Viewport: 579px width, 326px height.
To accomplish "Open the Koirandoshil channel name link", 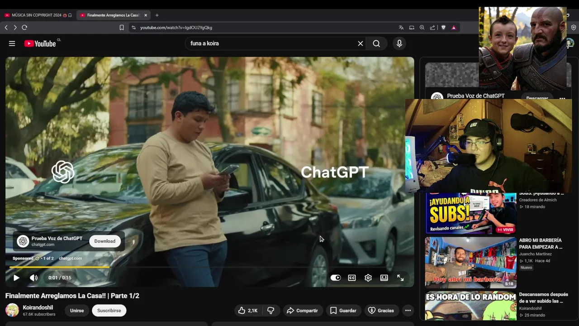I will coord(38,307).
